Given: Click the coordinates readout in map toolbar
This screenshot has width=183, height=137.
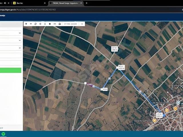Looking at the screenshot, I should (x=71, y=24).
